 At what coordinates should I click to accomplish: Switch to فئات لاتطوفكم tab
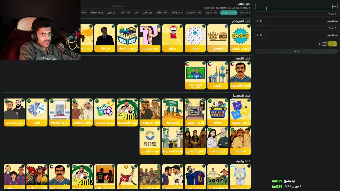coord(229,12)
